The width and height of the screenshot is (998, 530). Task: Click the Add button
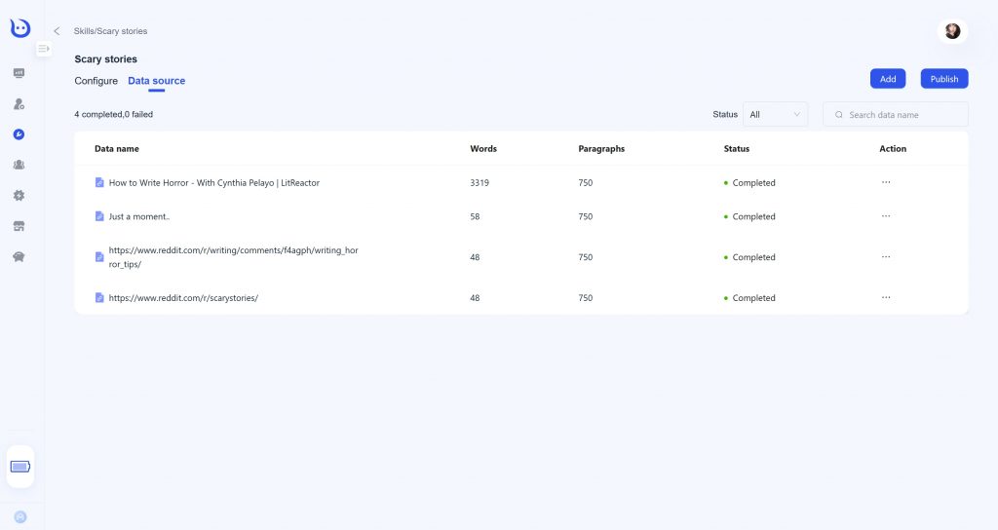pos(888,79)
